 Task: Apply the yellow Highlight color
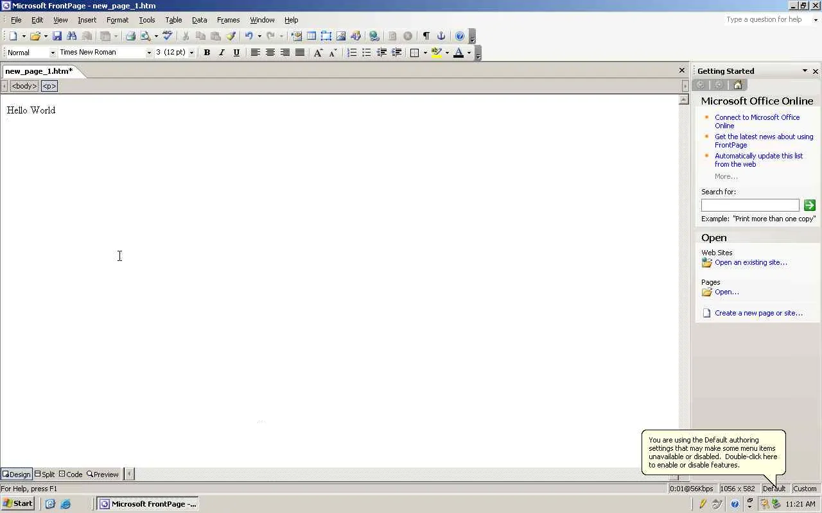click(437, 53)
